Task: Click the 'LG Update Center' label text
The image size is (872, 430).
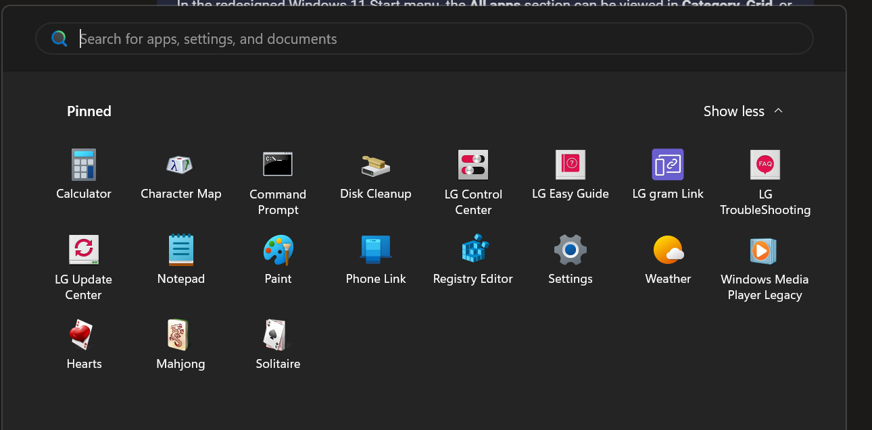Action: (84, 287)
